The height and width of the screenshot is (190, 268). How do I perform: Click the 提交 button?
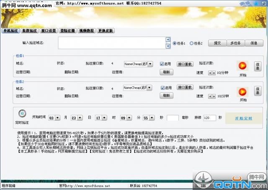tap(217, 43)
